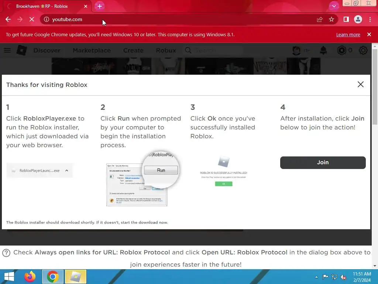378x284 pixels.
Task: Click the Roblox logo icon
Action: tap(21, 50)
